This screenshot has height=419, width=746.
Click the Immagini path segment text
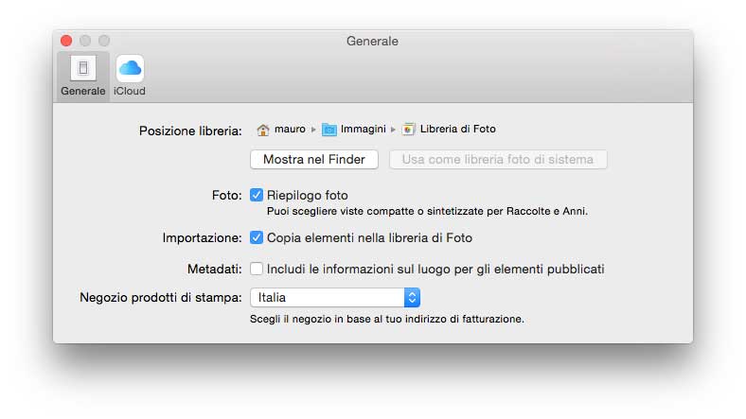coord(364,130)
